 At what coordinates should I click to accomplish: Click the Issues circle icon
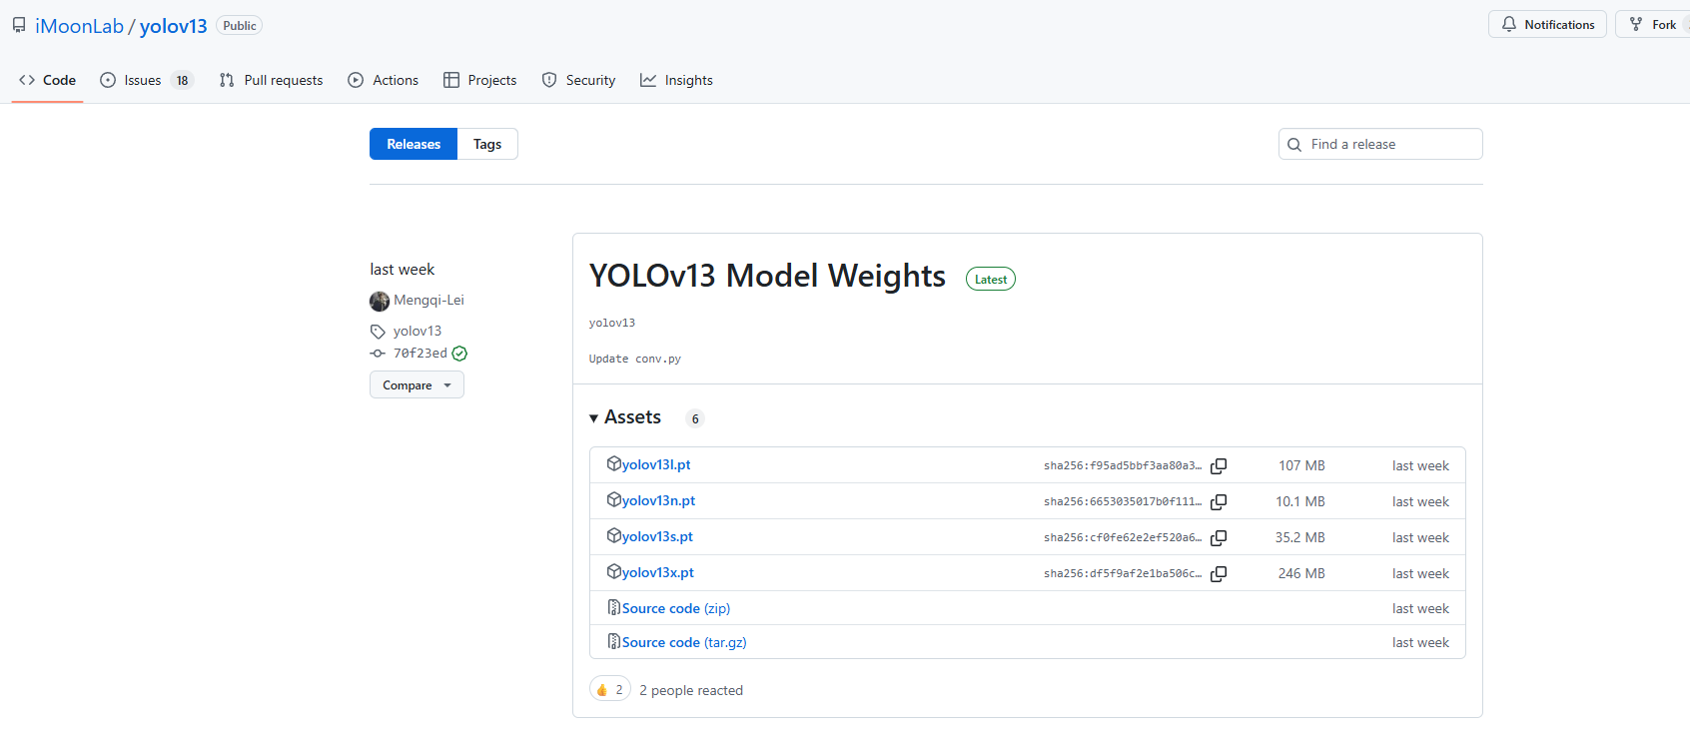[108, 80]
